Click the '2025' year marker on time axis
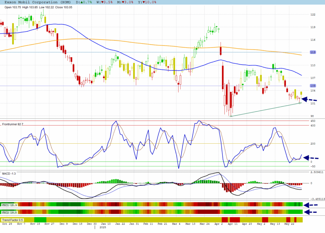The height and width of the screenshot is (233, 325). pyautogui.click(x=103, y=227)
